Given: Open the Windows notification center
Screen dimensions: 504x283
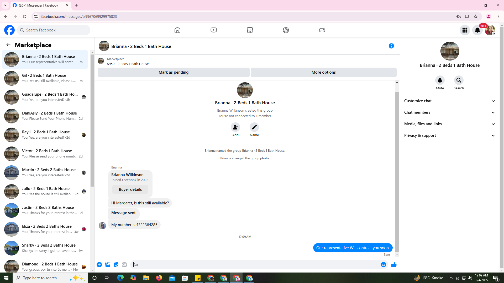Looking at the screenshot, I should [x=496, y=278].
